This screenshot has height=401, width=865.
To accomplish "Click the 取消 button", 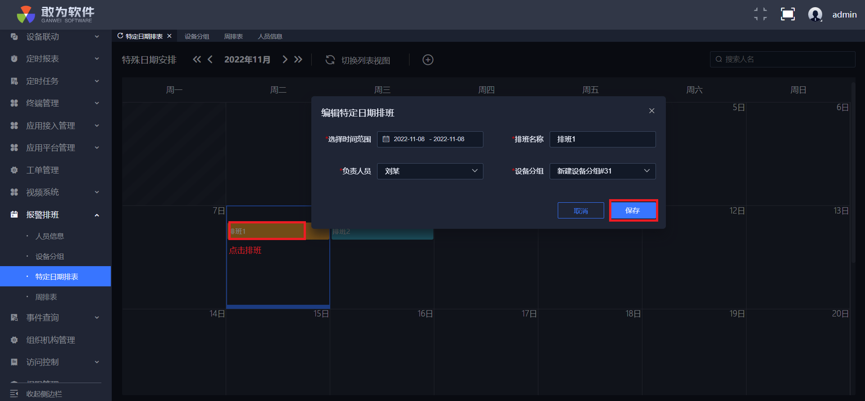I will pyautogui.click(x=581, y=210).
